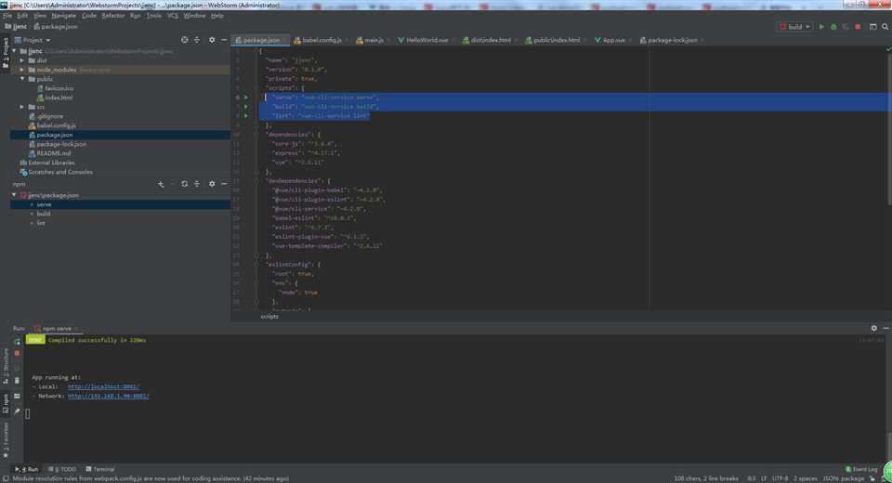The width and height of the screenshot is (892, 483).
Task: Hide the npm panel with the minus icon
Action: pyautogui.click(x=224, y=184)
